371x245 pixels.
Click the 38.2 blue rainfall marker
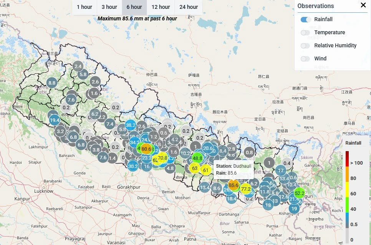tap(131, 125)
